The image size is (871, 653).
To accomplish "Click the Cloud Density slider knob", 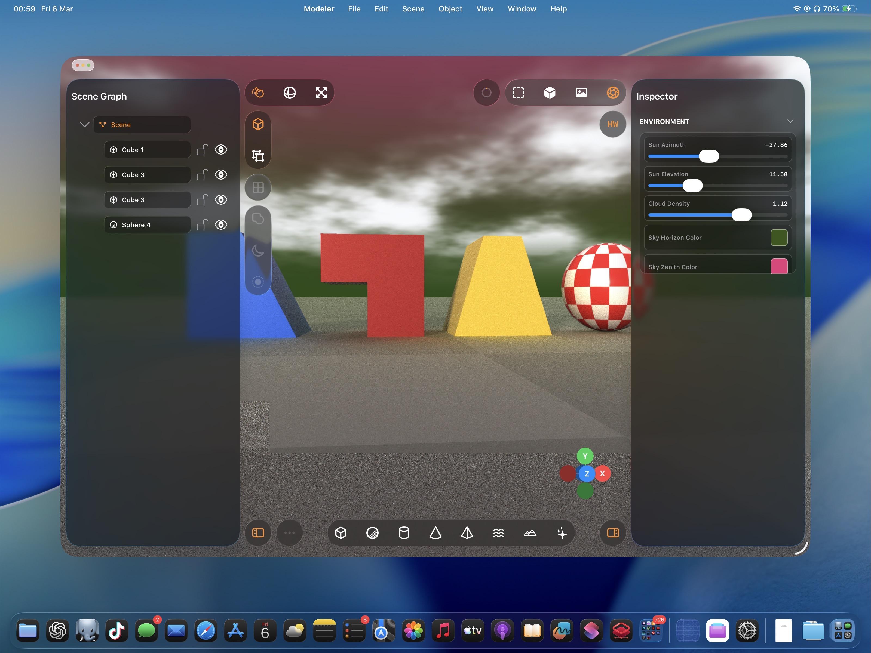I will tap(741, 215).
